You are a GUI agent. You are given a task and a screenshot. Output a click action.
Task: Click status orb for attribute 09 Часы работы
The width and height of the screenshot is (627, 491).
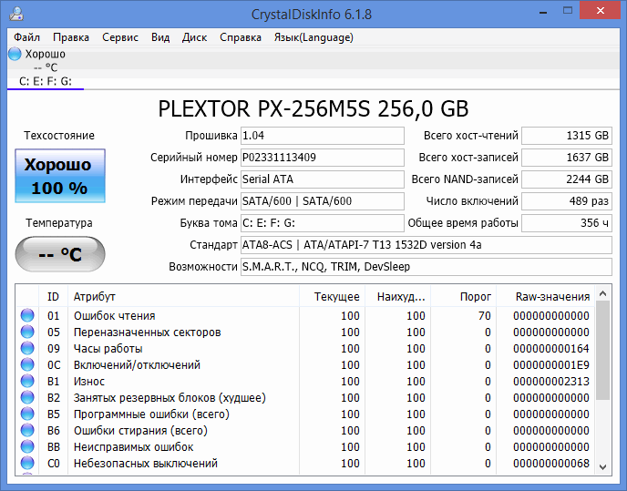(x=27, y=348)
